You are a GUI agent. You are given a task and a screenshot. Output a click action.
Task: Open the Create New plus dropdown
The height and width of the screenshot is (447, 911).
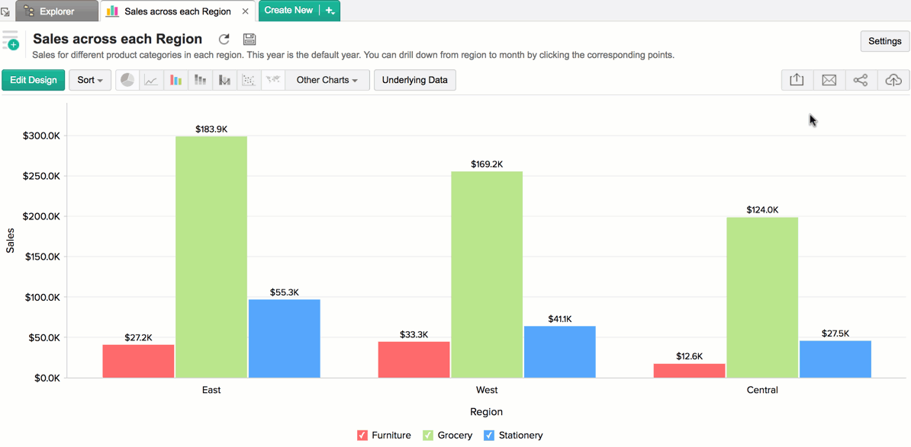tap(330, 11)
